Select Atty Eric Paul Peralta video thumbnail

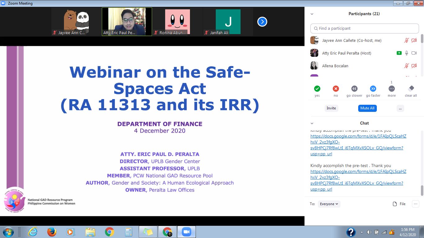[x=127, y=22]
